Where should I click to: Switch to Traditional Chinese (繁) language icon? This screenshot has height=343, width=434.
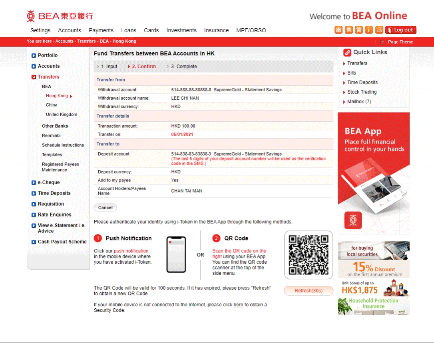348,30
